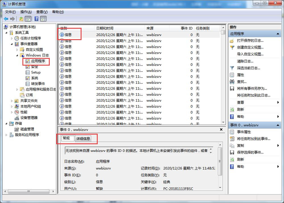Collapse the Windows 日志 node arrow

[x=17, y=55]
